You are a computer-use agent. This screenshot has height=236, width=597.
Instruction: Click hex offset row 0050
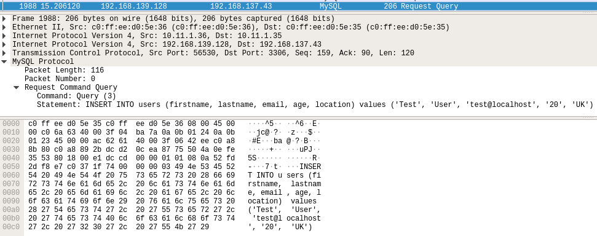(x=11, y=167)
